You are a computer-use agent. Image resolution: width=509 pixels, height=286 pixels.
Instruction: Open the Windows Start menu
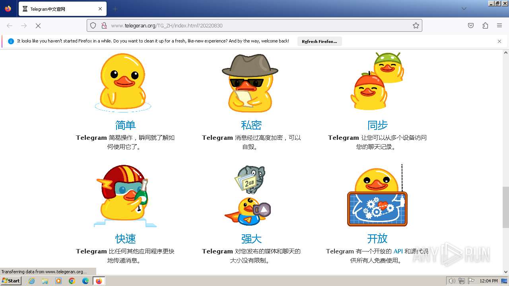[x=11, y=280]
